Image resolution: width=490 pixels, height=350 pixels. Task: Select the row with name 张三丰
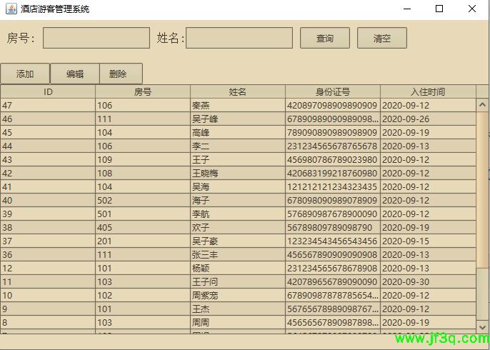click(x=238, y=255)
